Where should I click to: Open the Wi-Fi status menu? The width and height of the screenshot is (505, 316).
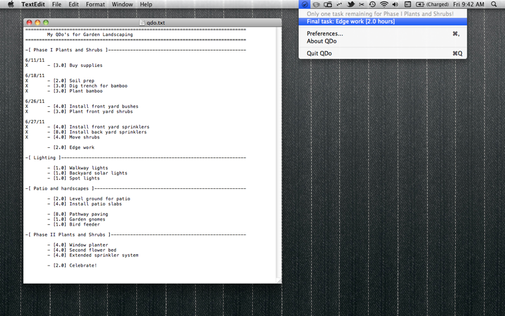click(x=384, y=4)
